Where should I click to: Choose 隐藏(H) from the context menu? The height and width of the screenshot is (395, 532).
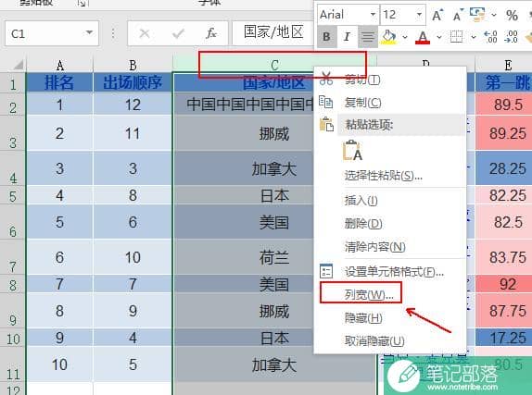click(363, 318)
